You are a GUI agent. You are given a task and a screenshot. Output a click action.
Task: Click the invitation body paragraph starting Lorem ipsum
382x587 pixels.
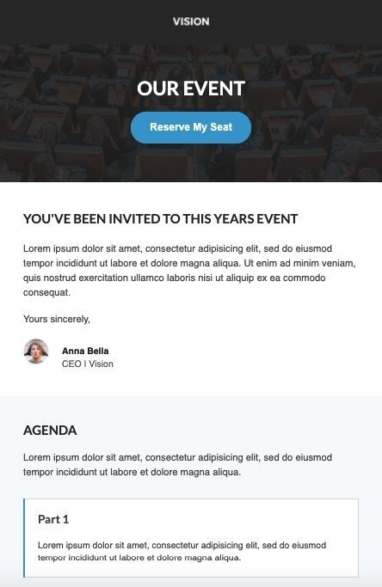click(189, 270)
